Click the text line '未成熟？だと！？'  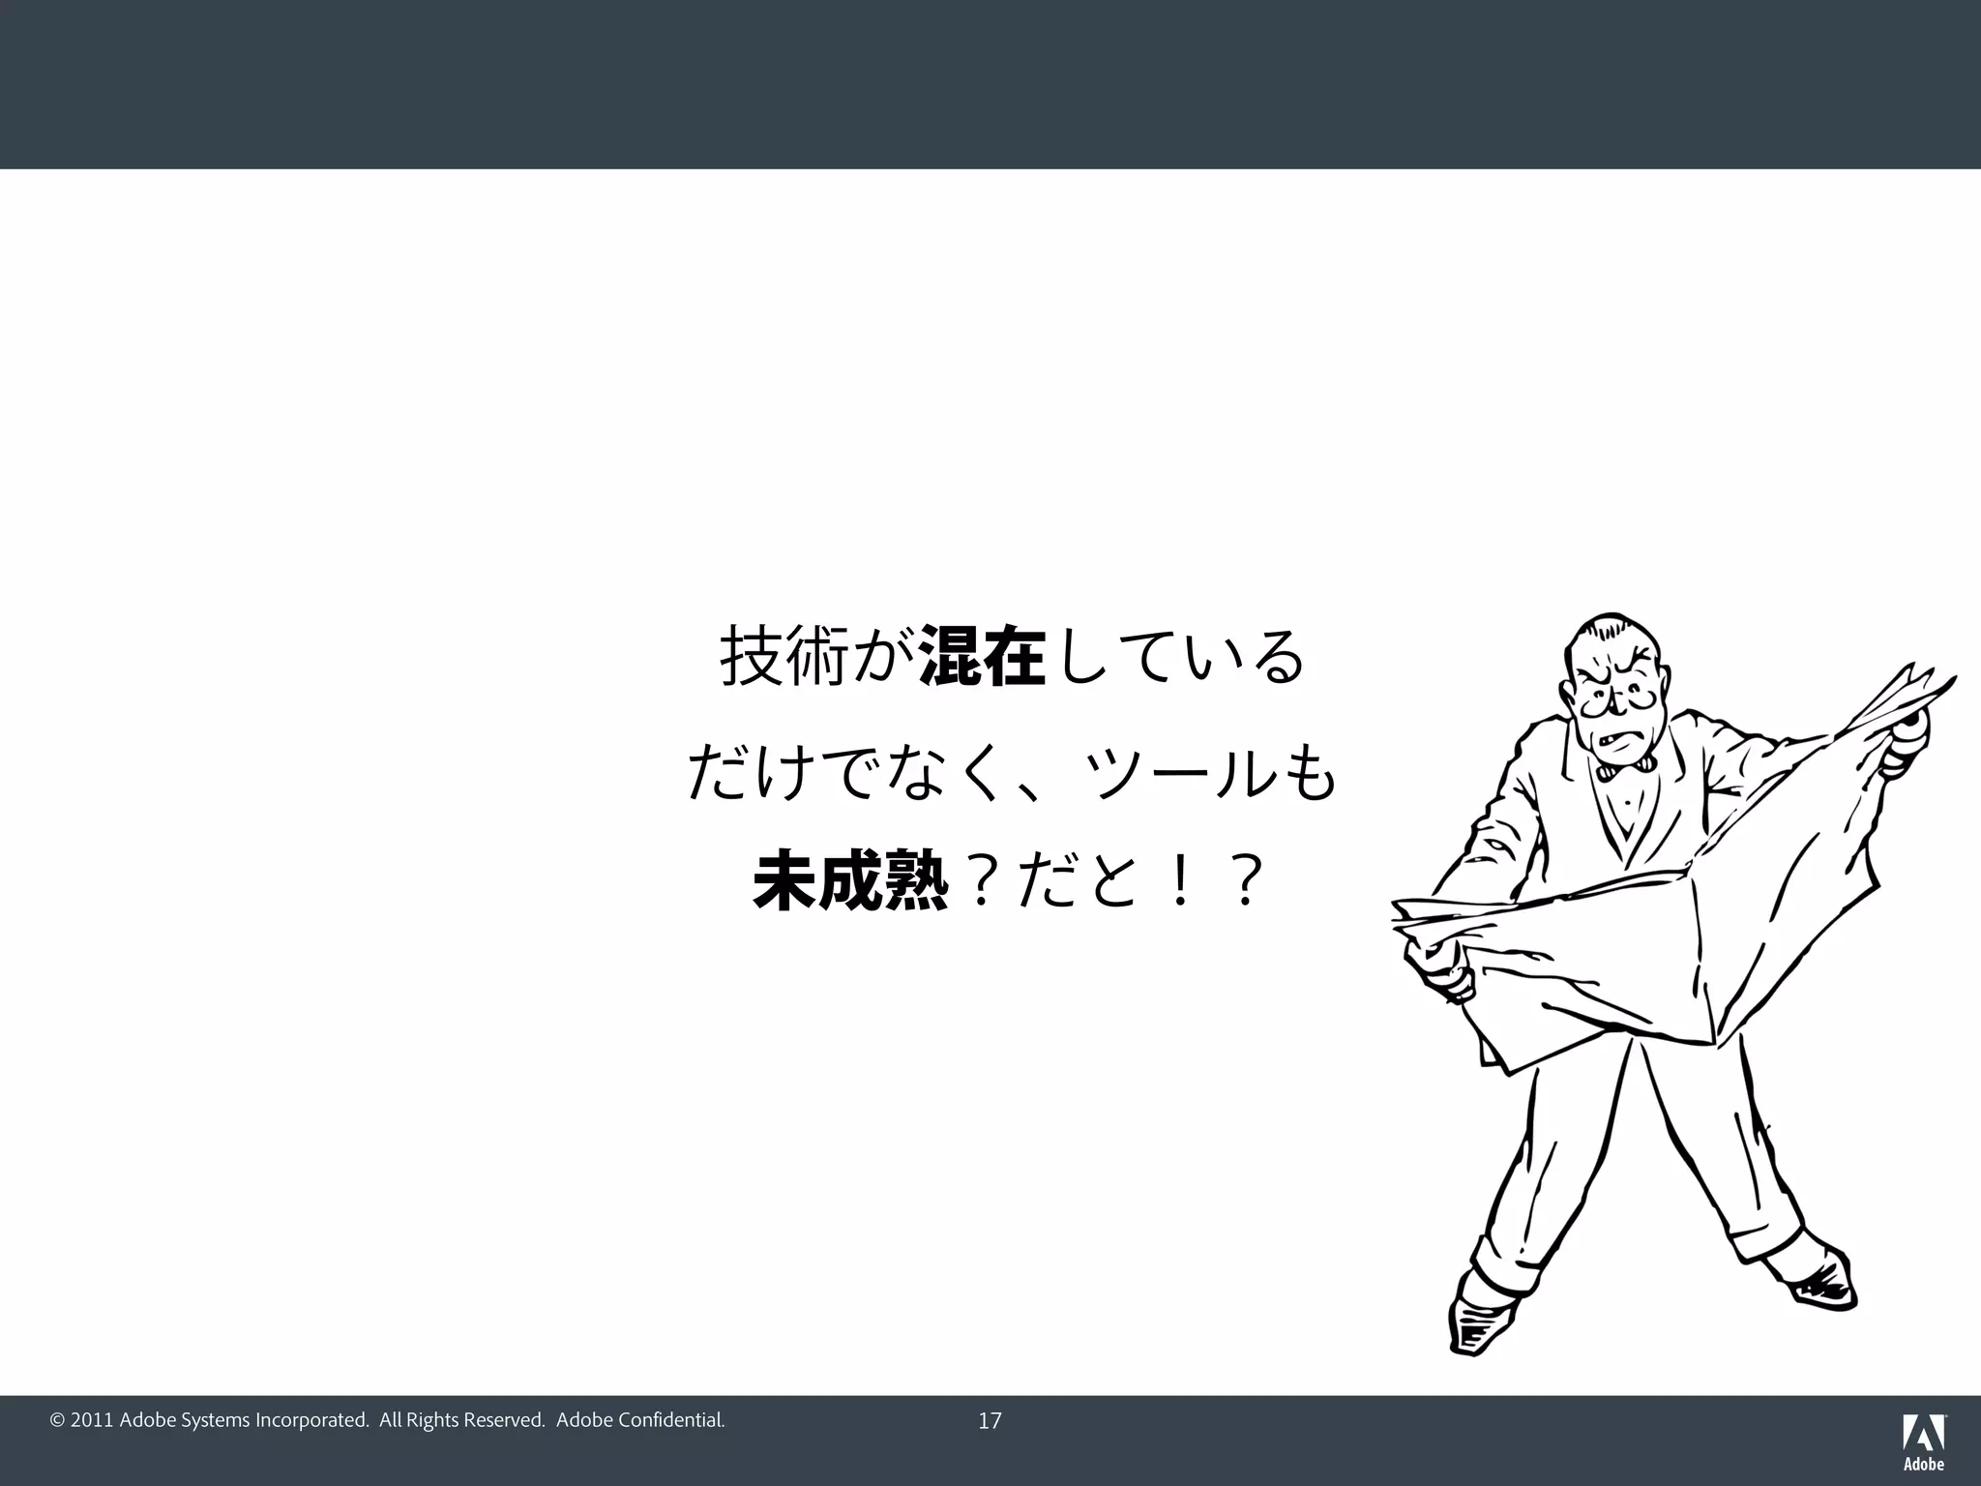[1009, 882]
